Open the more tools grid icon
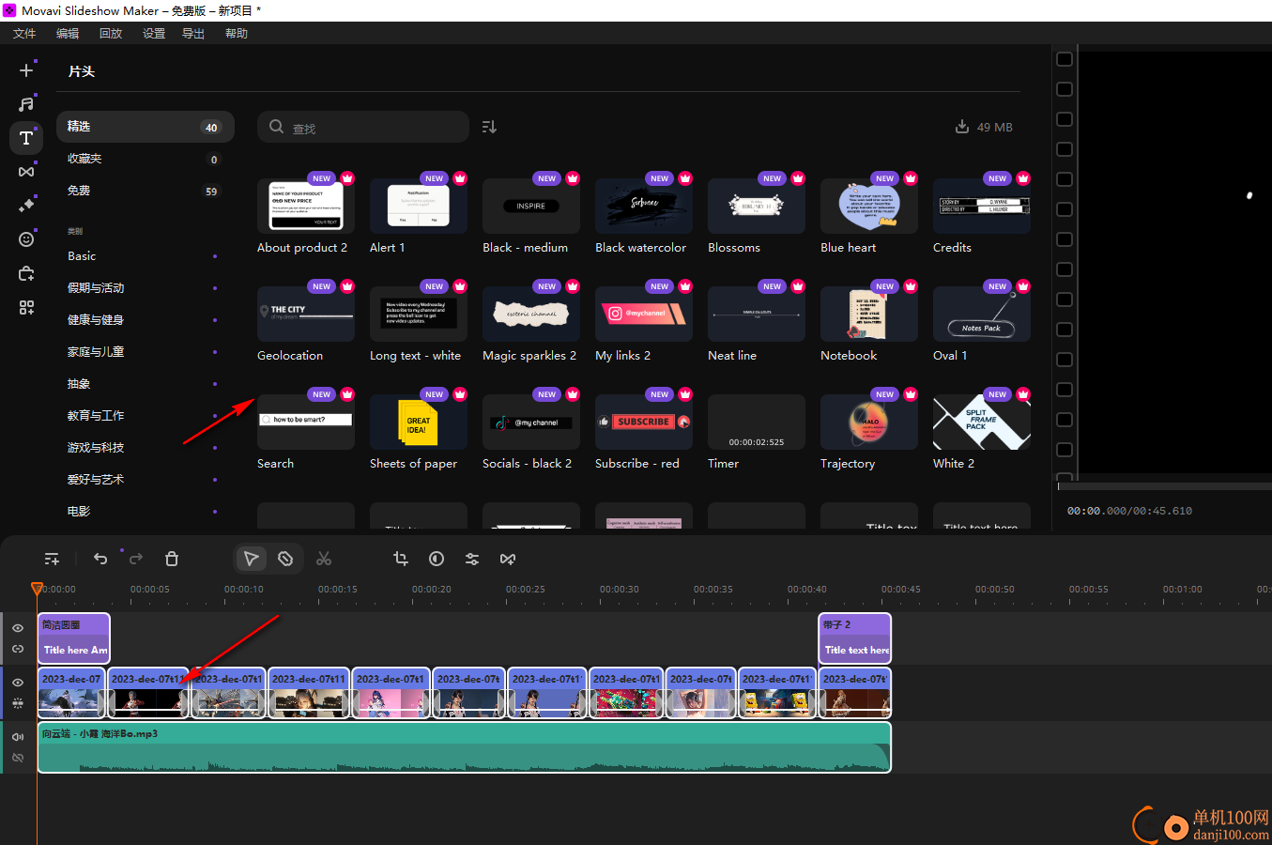 pos(26,307)
